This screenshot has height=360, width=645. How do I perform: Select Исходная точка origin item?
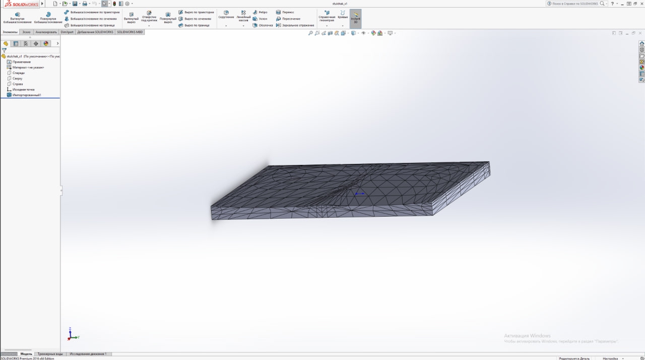[x=21, y=89]
